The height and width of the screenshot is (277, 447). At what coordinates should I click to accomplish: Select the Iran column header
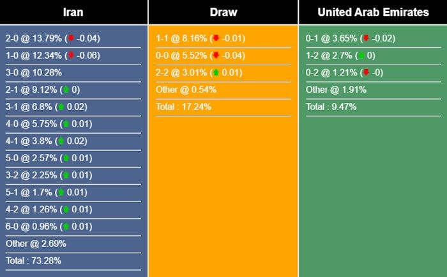point(73,12)
